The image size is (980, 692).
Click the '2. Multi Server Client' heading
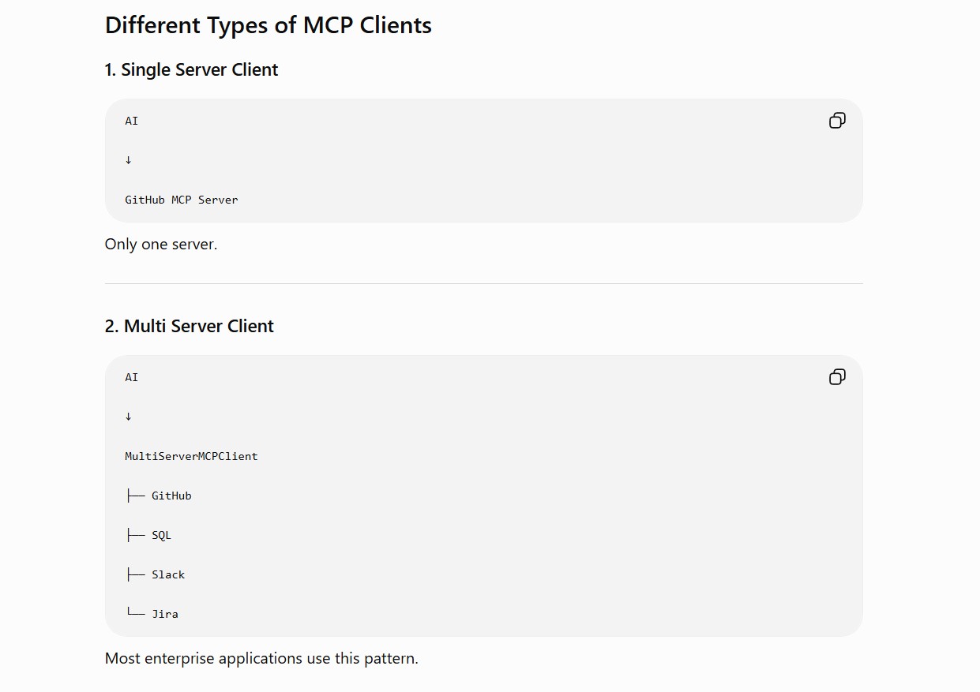(x=190, y=326)
